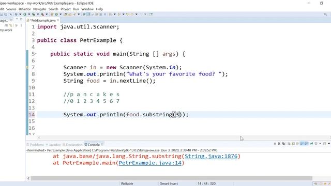This screenshot has width=331, height=186.
Task: Toggle show console on standard out
Action: coord(302,144)
